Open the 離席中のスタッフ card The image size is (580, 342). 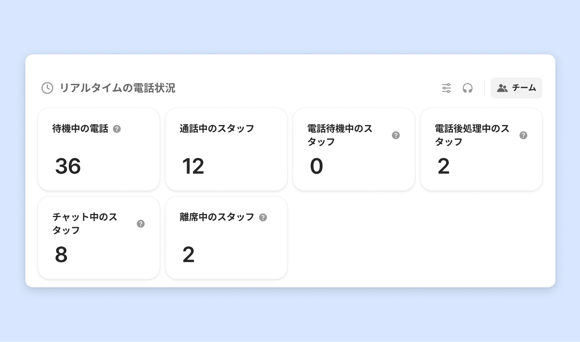point(226,238)
